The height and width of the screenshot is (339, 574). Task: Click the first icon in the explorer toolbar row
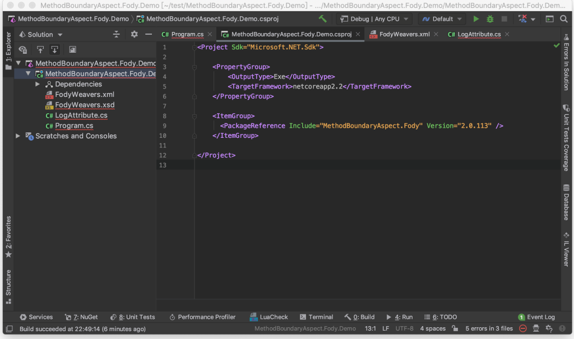point(23,49)
